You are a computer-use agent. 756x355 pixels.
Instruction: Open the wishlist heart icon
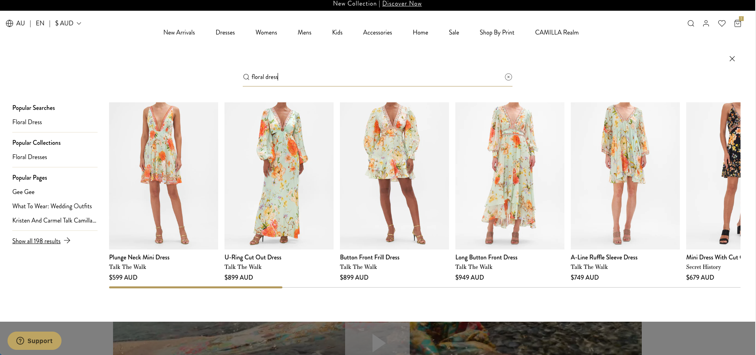[722, 23]
